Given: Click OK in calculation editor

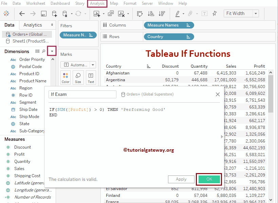Looking at the screenshot, I should coord(209,179).
